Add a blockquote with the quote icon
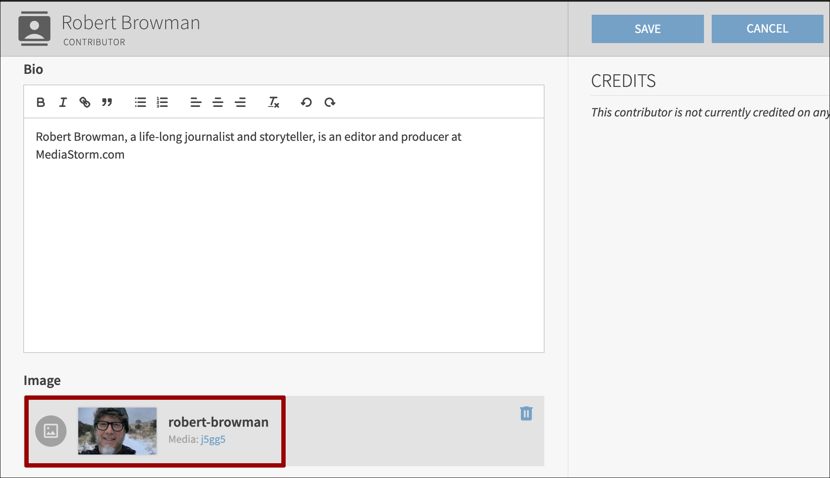Image resolution: width=830 pixels, height=478 pixels. point(107,102)
